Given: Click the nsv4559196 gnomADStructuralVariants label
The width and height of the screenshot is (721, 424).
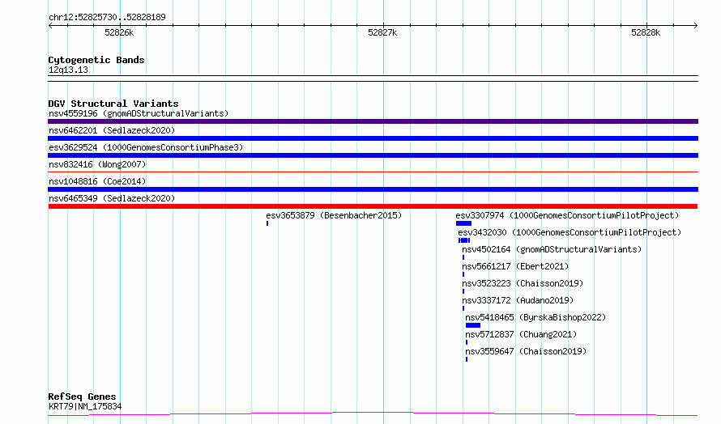Looking at the screenshot, I should point(139,113).
